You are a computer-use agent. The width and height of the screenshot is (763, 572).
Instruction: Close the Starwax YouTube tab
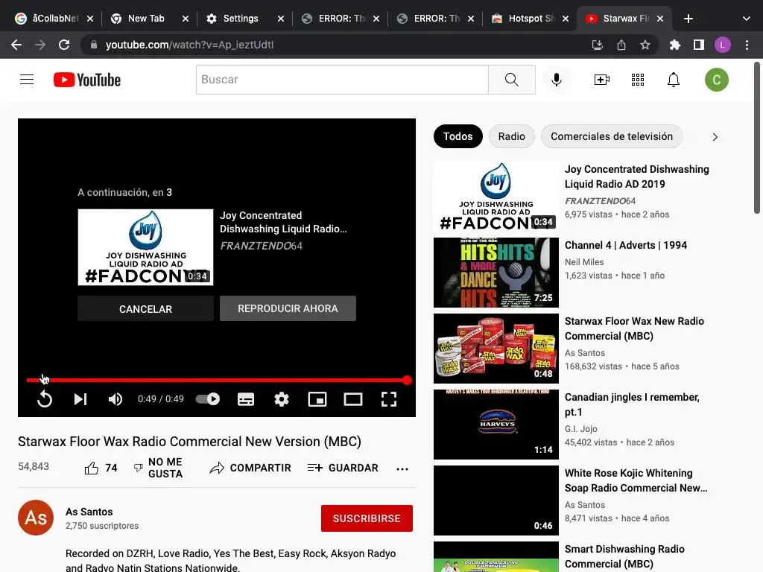click(660, 19)
